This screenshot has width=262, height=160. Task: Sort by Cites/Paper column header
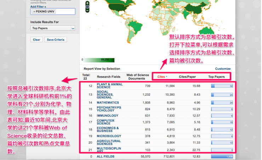[187, 77]
